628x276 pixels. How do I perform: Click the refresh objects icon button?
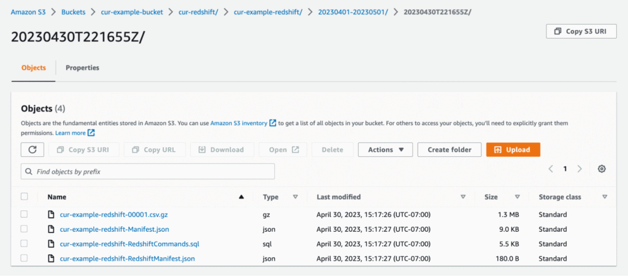33,150
